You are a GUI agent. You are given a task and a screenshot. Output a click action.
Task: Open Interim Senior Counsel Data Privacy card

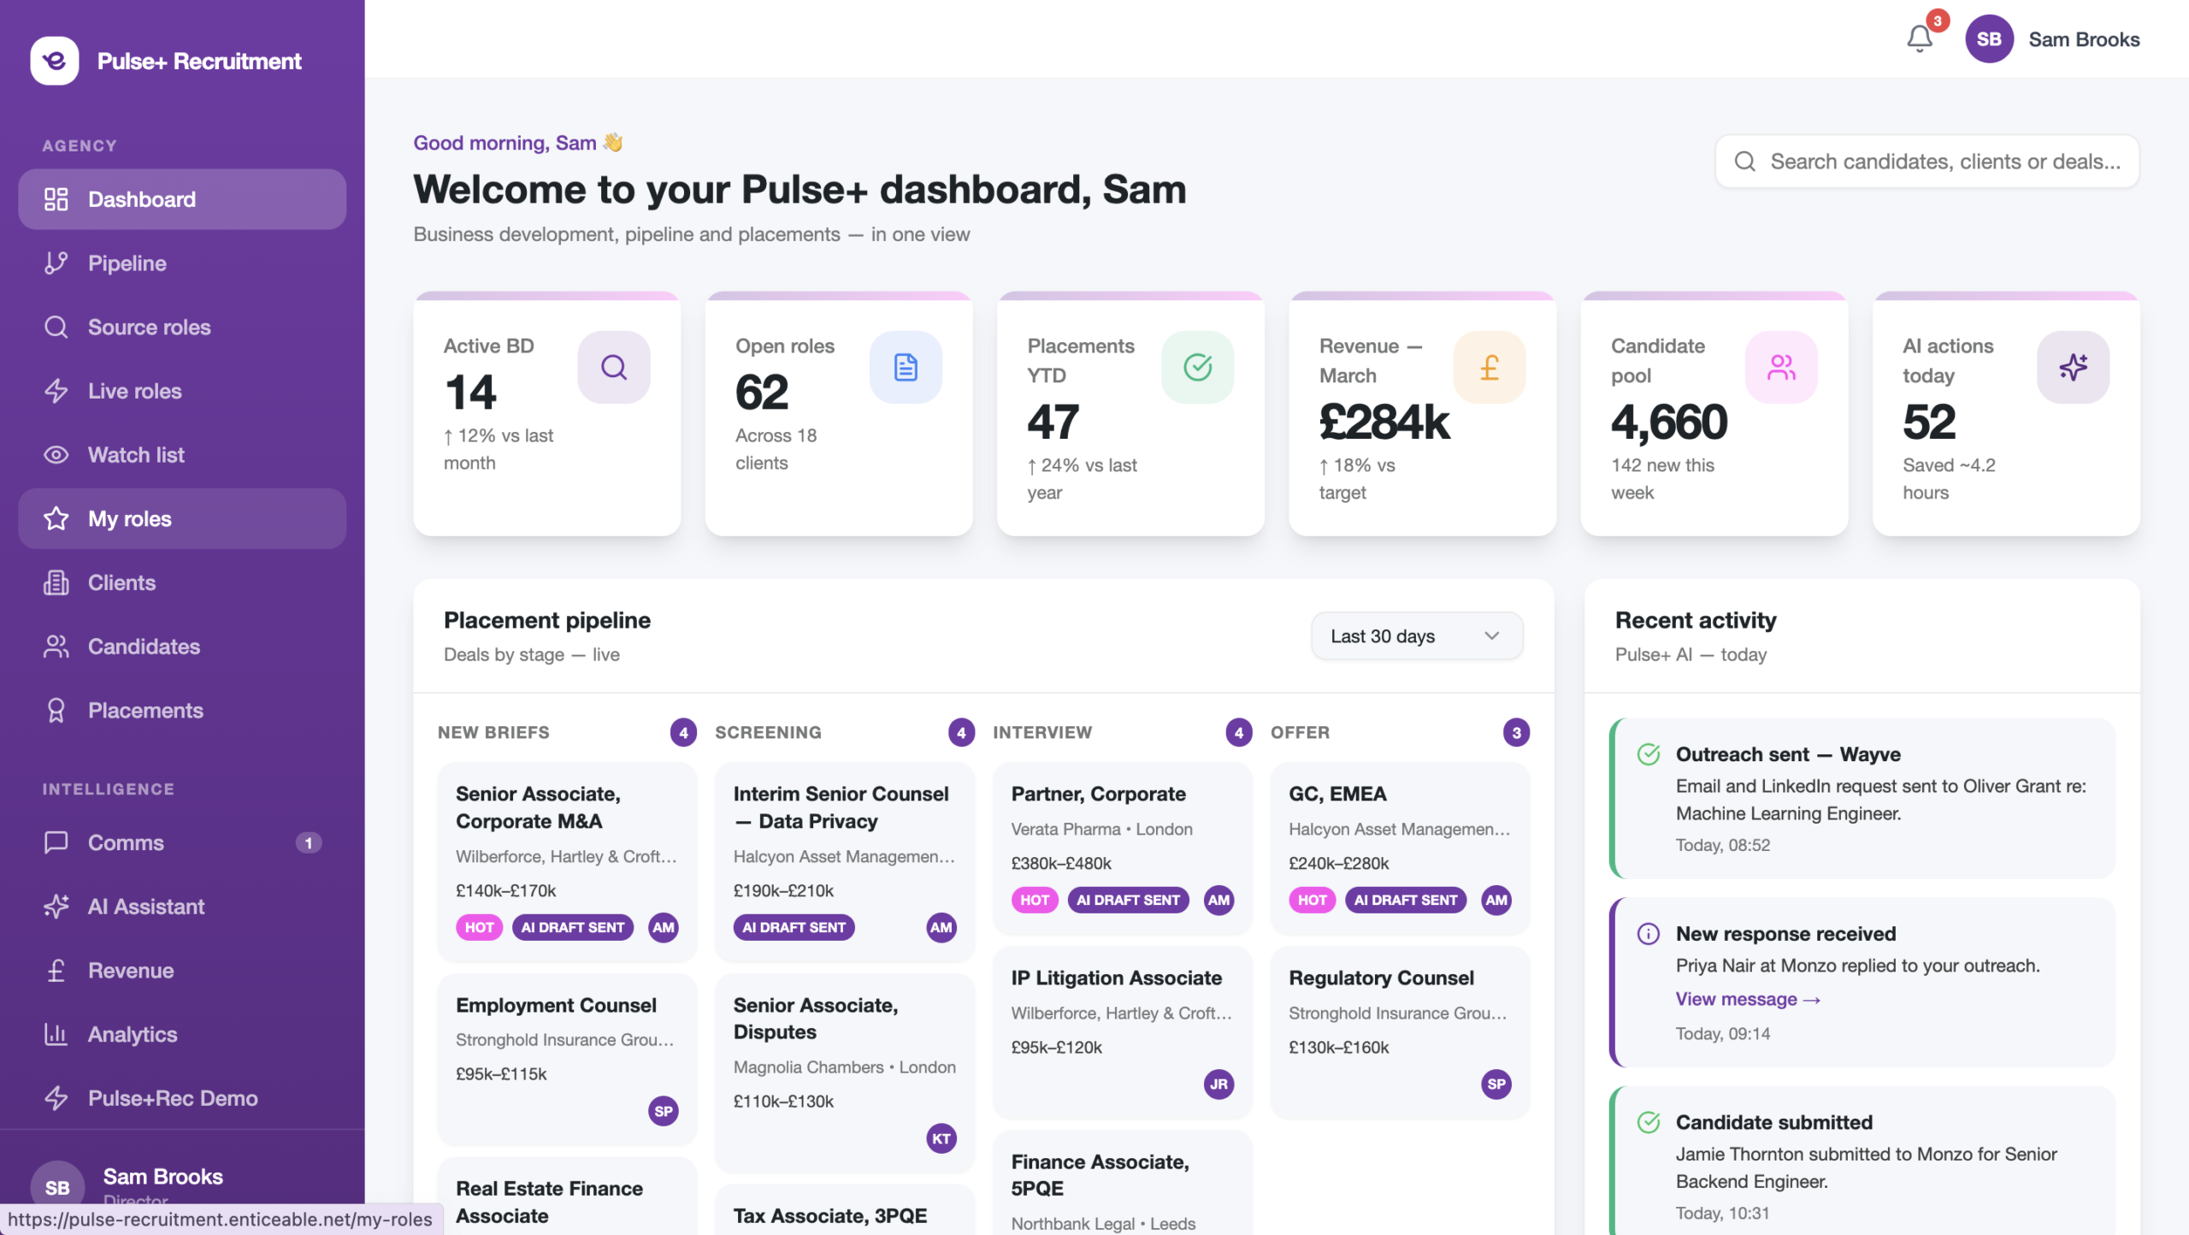[x=844, y=862]
